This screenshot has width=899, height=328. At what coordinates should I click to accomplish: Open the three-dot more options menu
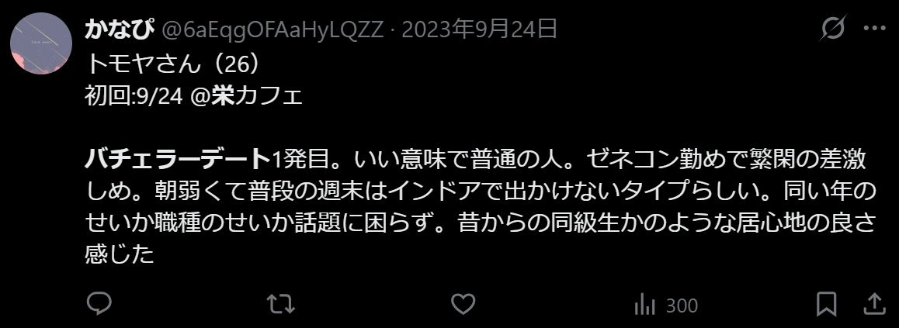click(x=874, y=28)
